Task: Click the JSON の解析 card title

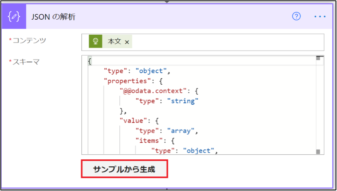Action: pos(53,17)
